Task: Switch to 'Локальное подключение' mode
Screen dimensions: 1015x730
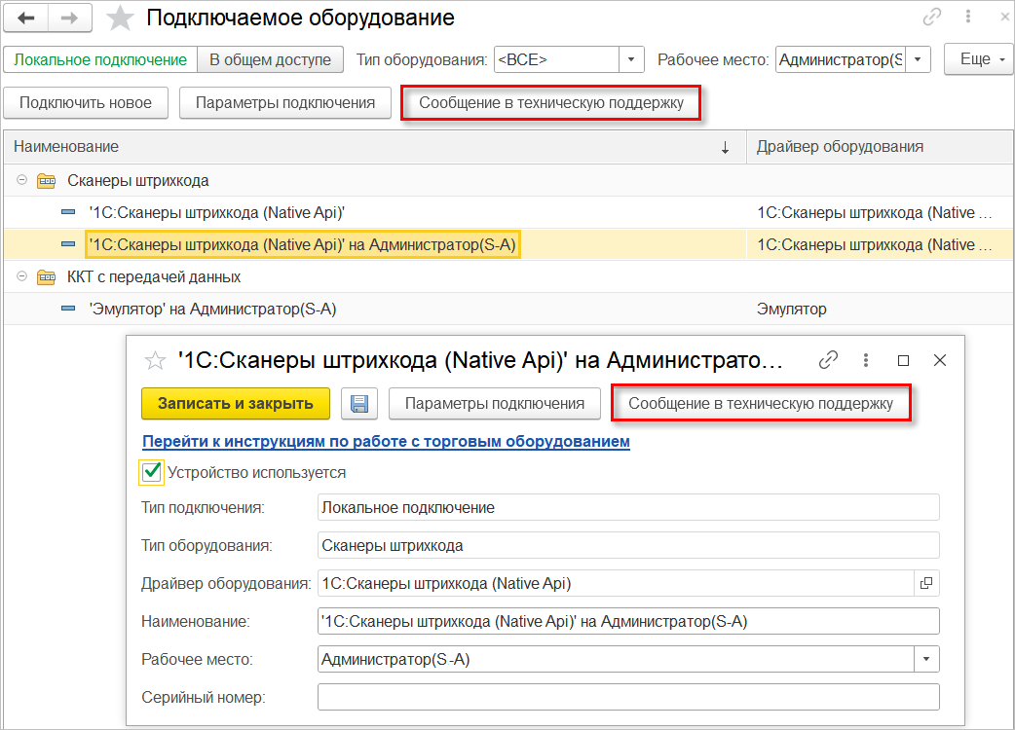Action: [100, 59]
